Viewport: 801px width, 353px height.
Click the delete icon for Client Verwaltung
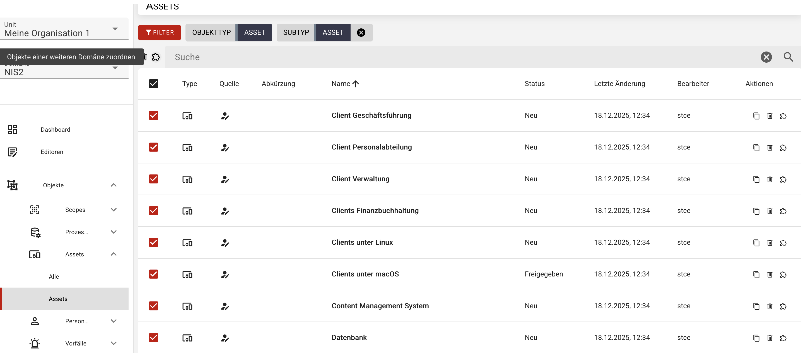click(769, 180)
